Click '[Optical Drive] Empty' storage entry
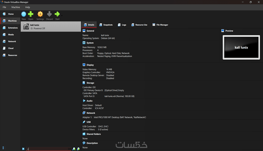This screenshot has width=263, height=151. (114, 90)
